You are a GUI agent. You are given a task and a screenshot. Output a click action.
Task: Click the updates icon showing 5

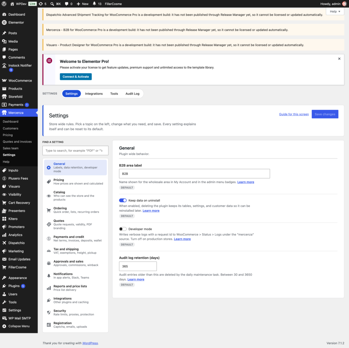[x=43, y=4]
